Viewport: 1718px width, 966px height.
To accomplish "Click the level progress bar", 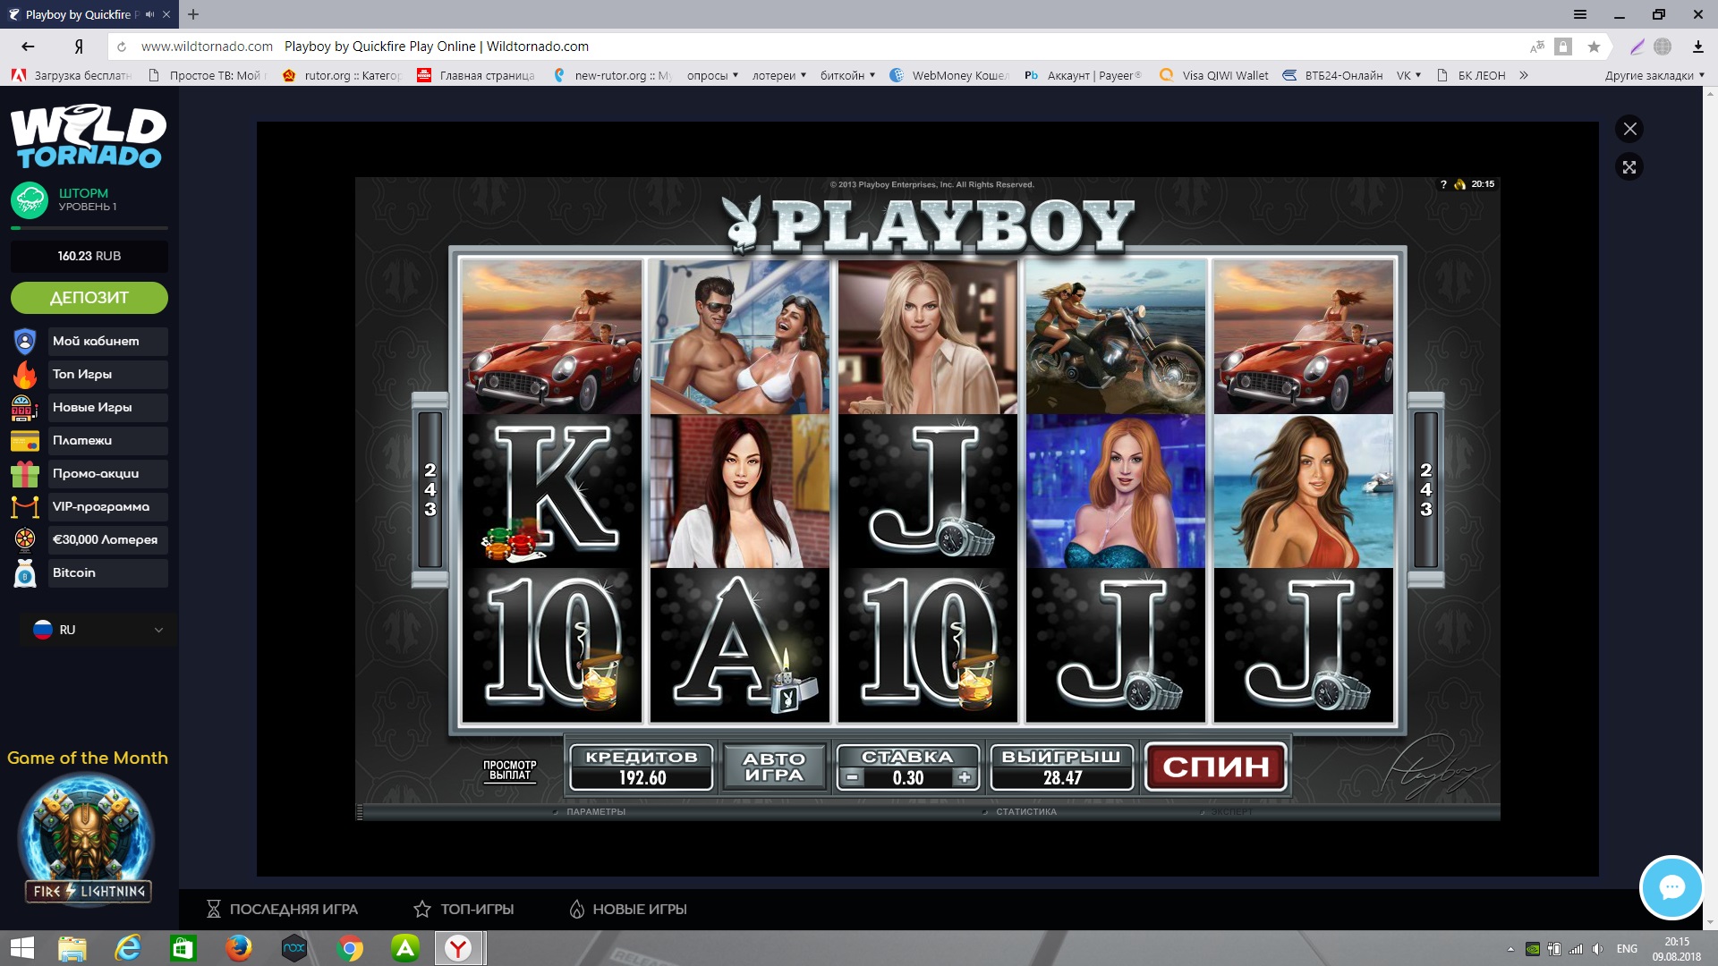I will coord(89,229).
